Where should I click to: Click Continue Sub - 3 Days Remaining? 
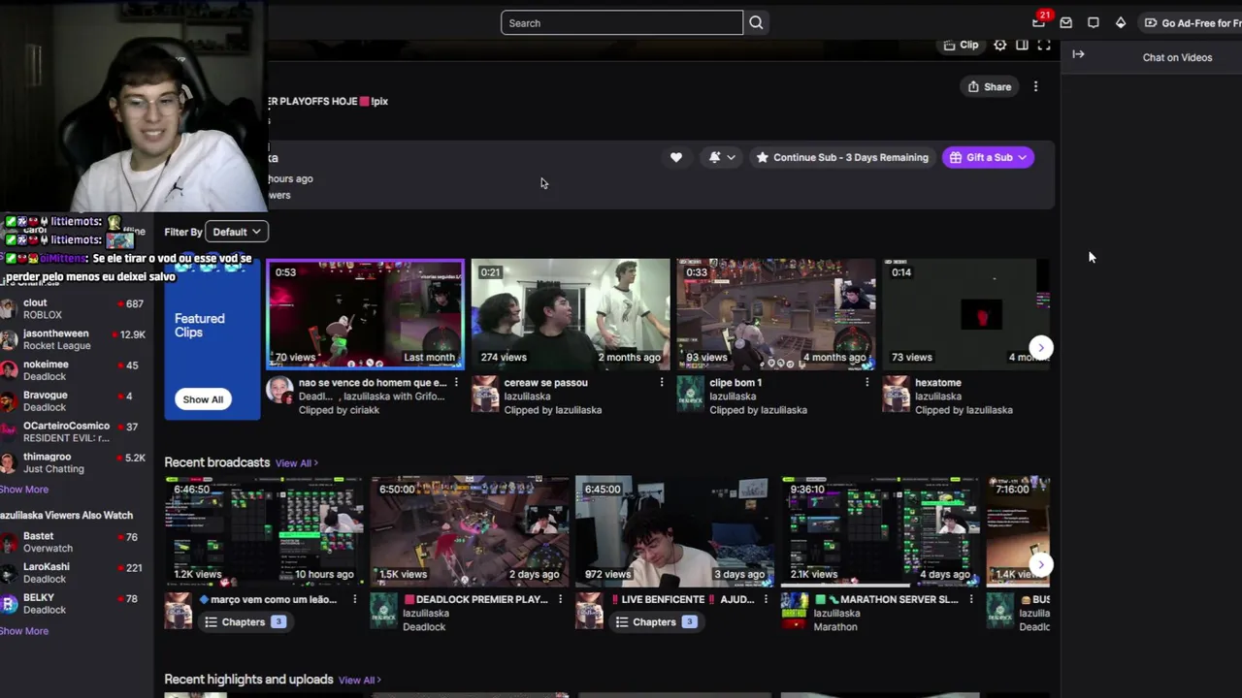[x=841, y=157]
